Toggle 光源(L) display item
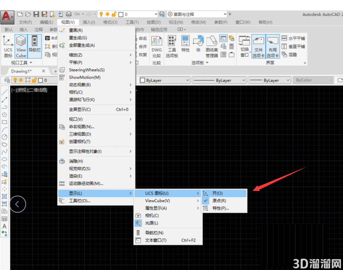343x270 pixels. click(x=168, y=223)
